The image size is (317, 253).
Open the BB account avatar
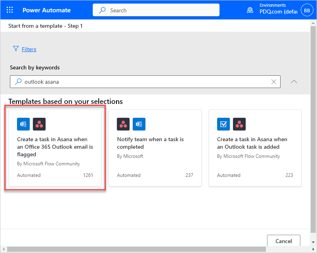(x=307, y=10)
